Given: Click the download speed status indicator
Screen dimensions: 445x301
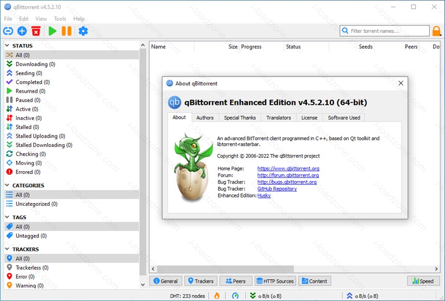Looking at the screenshot, I should click(x=265, y=296).
